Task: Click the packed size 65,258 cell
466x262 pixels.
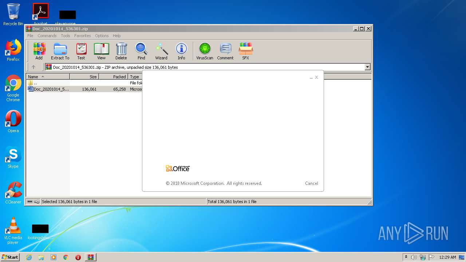Action: (x=119, y=89)
